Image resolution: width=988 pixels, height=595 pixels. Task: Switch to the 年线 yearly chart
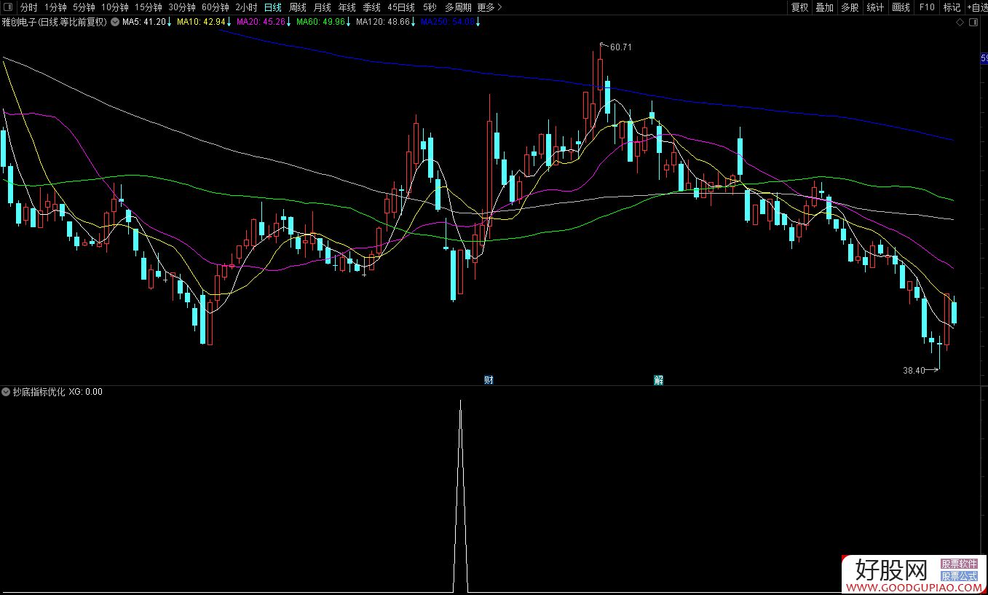[x=347, y=7]
